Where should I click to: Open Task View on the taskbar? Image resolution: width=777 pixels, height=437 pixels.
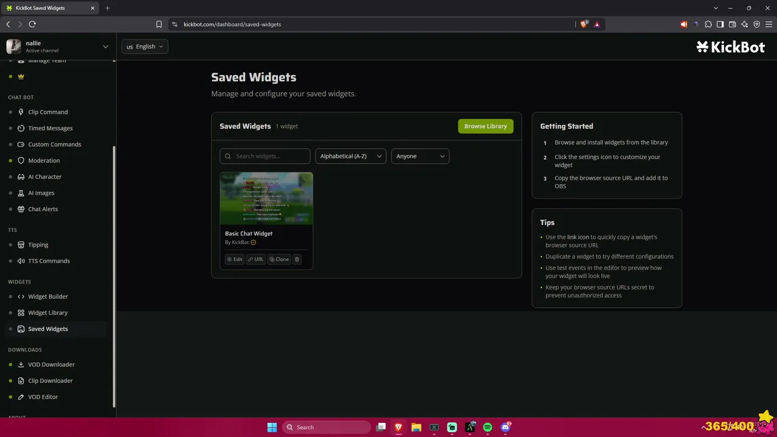pyautogui.click(x=381, y=427)
